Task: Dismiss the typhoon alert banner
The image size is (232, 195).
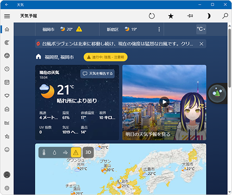Action: [201, 44]
